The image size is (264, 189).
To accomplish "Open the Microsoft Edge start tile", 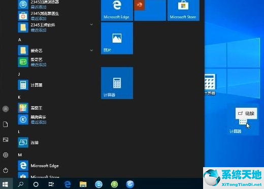I will (117, 10).
